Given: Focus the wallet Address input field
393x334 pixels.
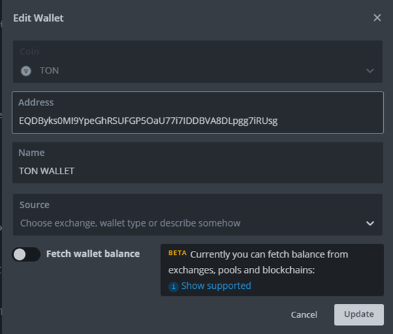Looking at the screenshot, I should pos(196,121).
